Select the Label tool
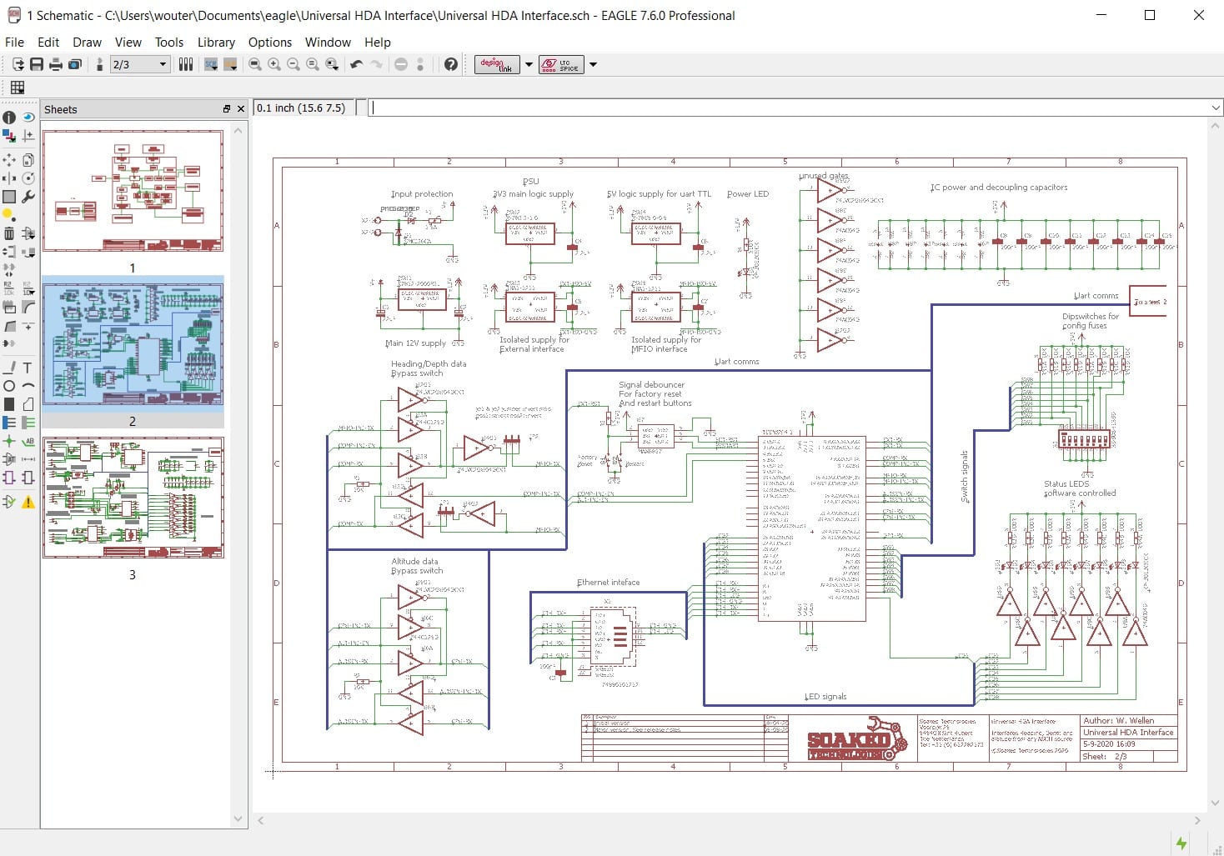Image resolution: width=1224 pixels, height=856 pixels. tap(28, 441)
